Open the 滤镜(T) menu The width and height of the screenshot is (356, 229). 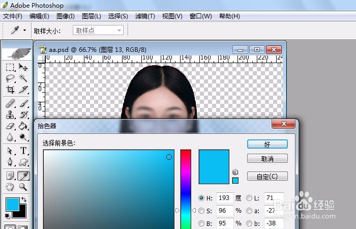point(145,16)
